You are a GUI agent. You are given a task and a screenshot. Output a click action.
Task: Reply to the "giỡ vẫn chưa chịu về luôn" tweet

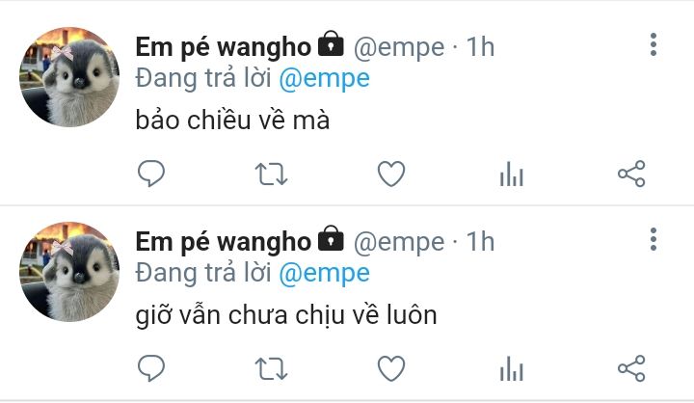click(x=151, y=368)
